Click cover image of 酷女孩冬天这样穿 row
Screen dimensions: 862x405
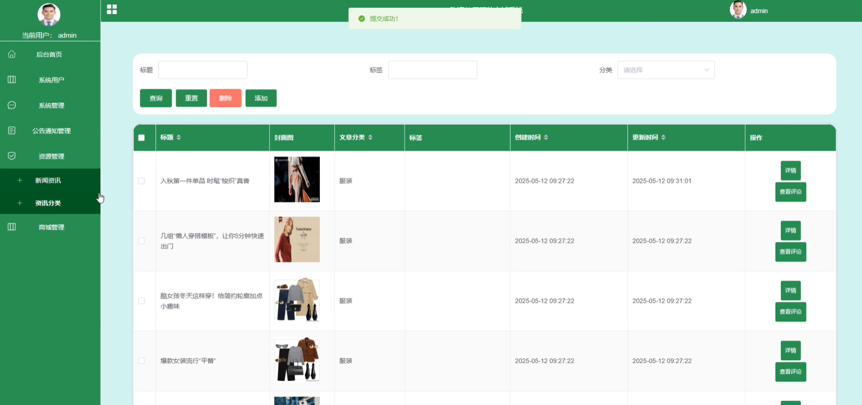(x=297, y=300)
